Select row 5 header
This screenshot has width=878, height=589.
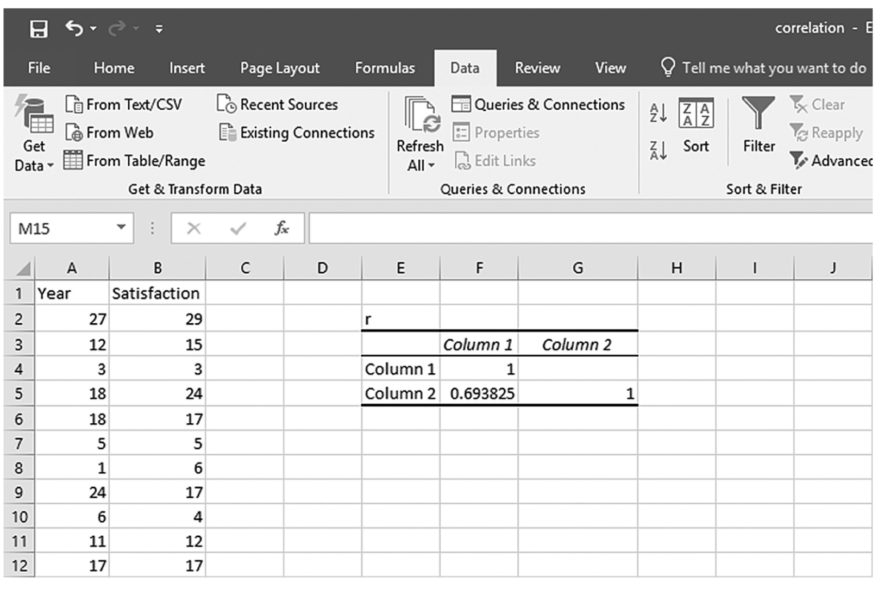point(19,393)
